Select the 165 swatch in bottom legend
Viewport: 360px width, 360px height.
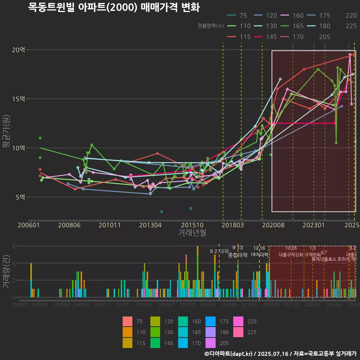click(x=183, y=332)
